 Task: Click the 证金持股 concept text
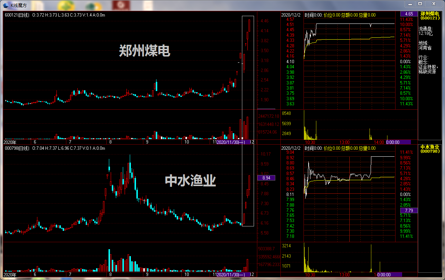coord(428,67)
